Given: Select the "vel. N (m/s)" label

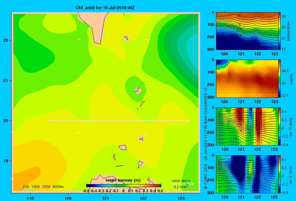Looking at the screenshot, I should coord(291,127).
